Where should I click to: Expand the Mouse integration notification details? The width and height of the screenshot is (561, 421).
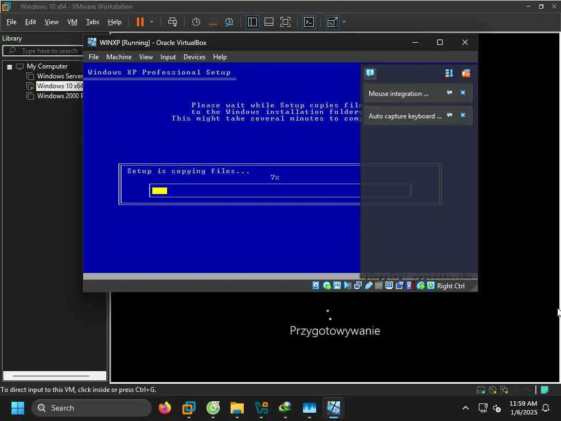click(450, 93)
